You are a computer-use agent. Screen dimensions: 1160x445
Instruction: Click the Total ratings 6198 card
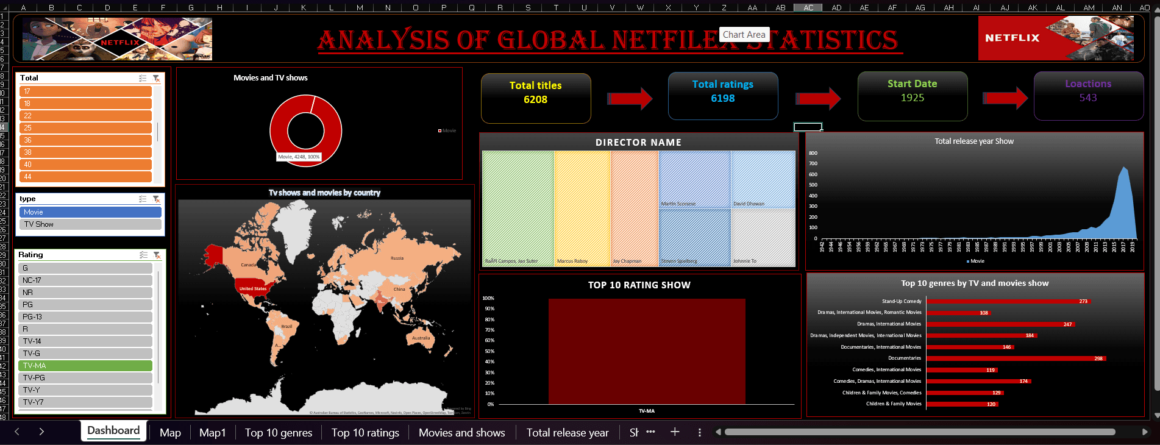723,96
